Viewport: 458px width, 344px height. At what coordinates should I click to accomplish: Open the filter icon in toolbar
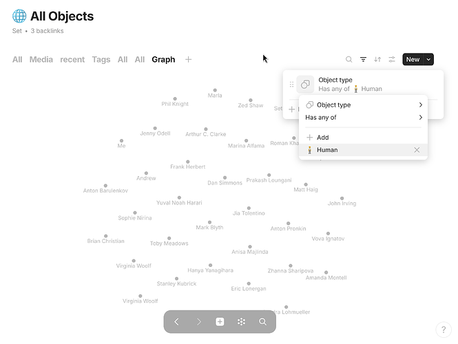tap(363, 60)
